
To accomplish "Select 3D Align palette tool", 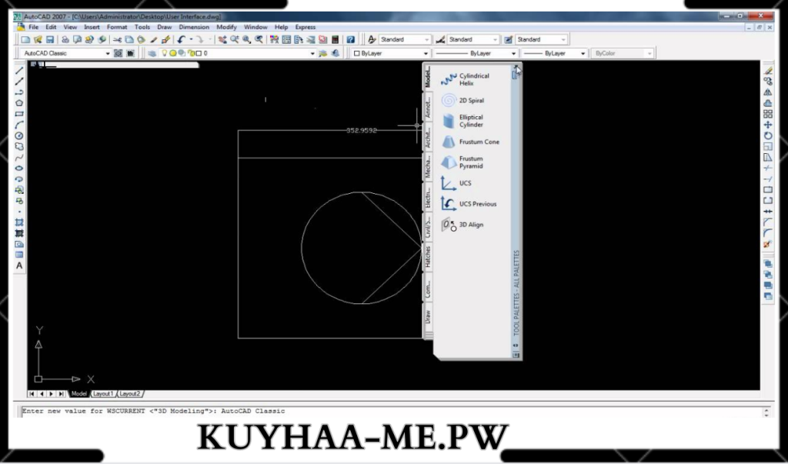I will tap(462, 225).
